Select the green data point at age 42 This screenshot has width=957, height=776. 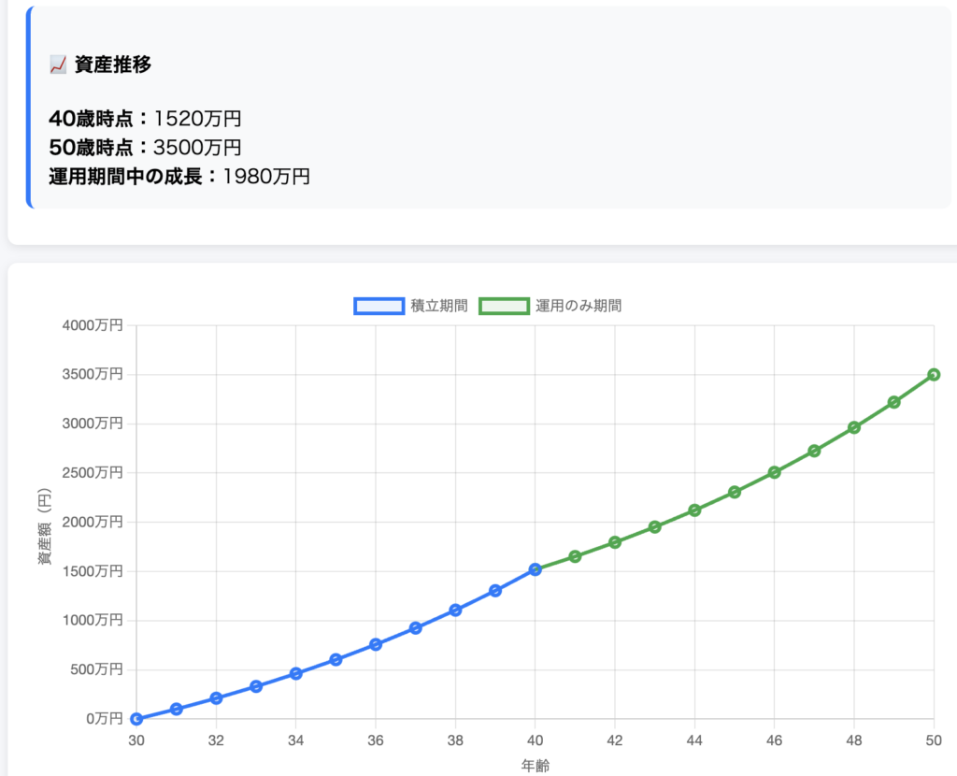pyautogui.click(x=615, y=542)
